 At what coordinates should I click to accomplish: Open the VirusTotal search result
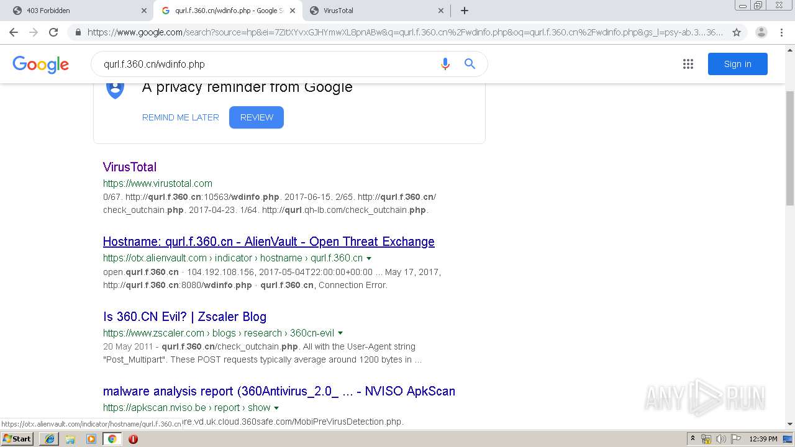click(x=130, y=167)
